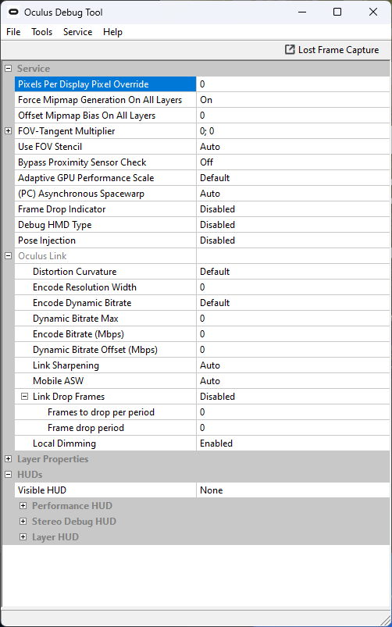The height and width of the screenshot is (627, 392).
Task: Select the Link Sharpening label
Action: 66,365
